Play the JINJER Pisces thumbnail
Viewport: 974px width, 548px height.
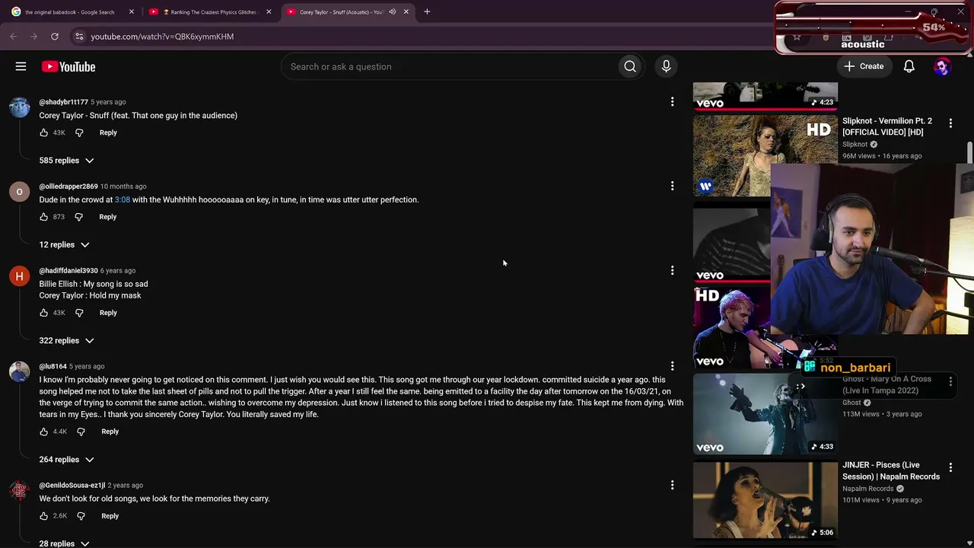click(x=765, y=500)
